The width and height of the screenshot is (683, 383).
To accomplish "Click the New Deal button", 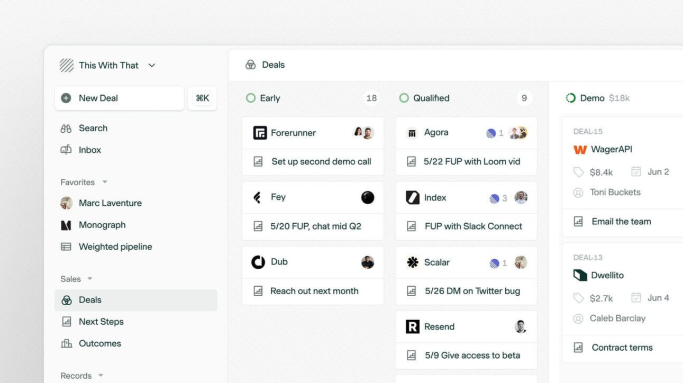I will point(120,98).
